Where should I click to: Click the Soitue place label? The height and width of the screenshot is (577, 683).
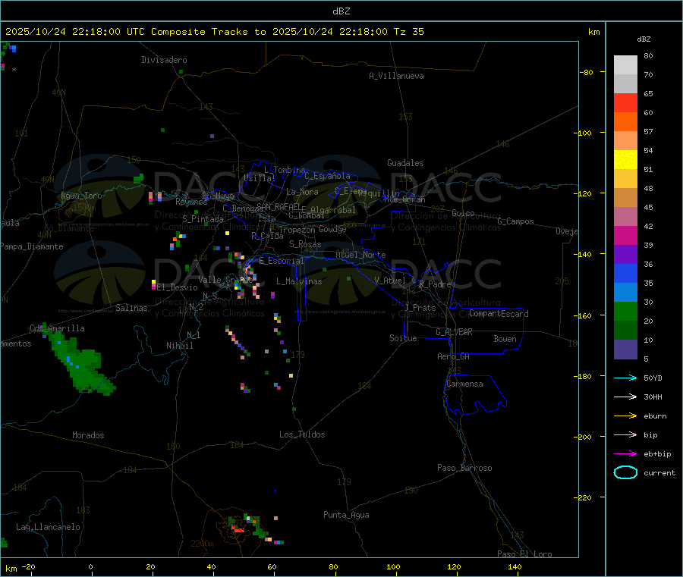point(404,338)
